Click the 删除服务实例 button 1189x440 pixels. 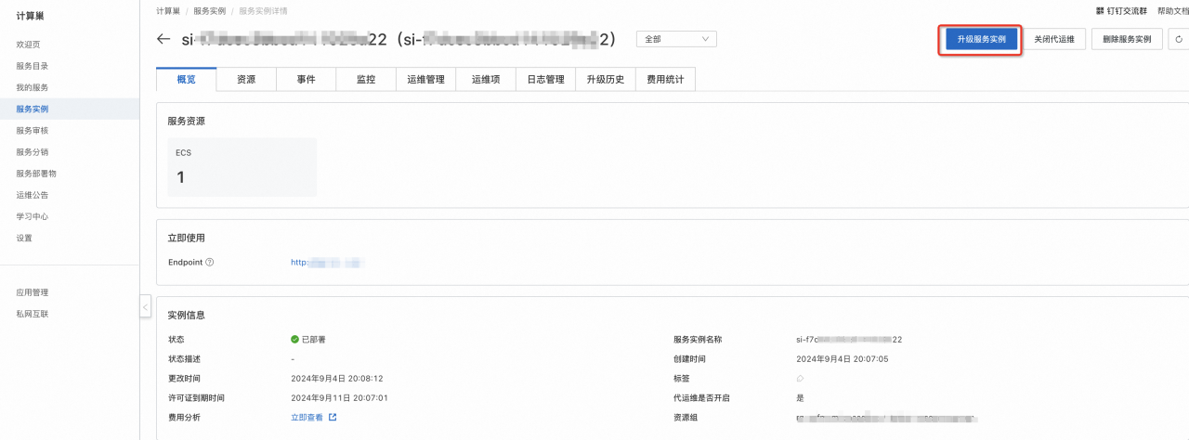(1127, 40)
